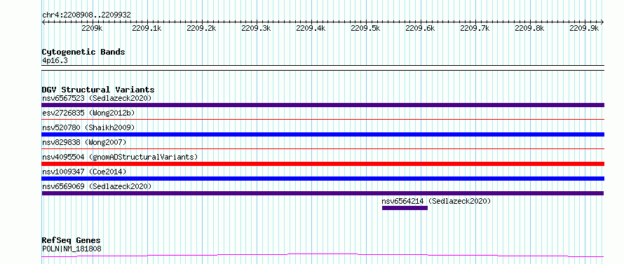Viewport: 624px width, 264px height.
Task: Open variant nsv1009347 (Coe2014) label
Action: click(84, 172)
